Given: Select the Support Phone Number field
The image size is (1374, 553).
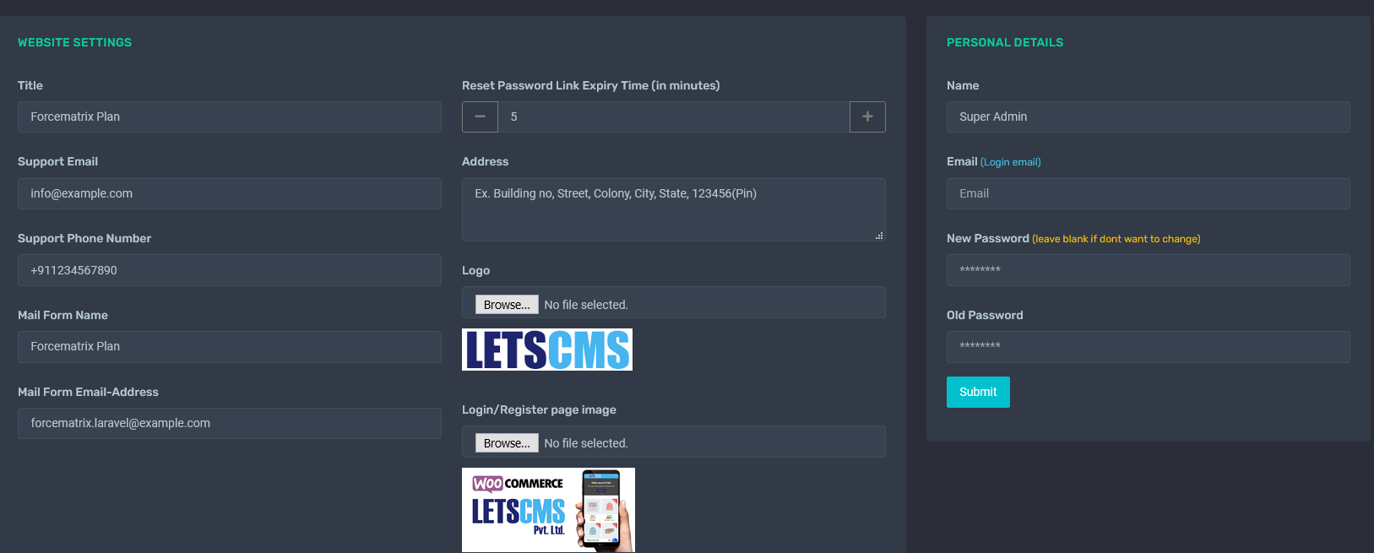Looking at the screenshot, I should pos(229,270).
